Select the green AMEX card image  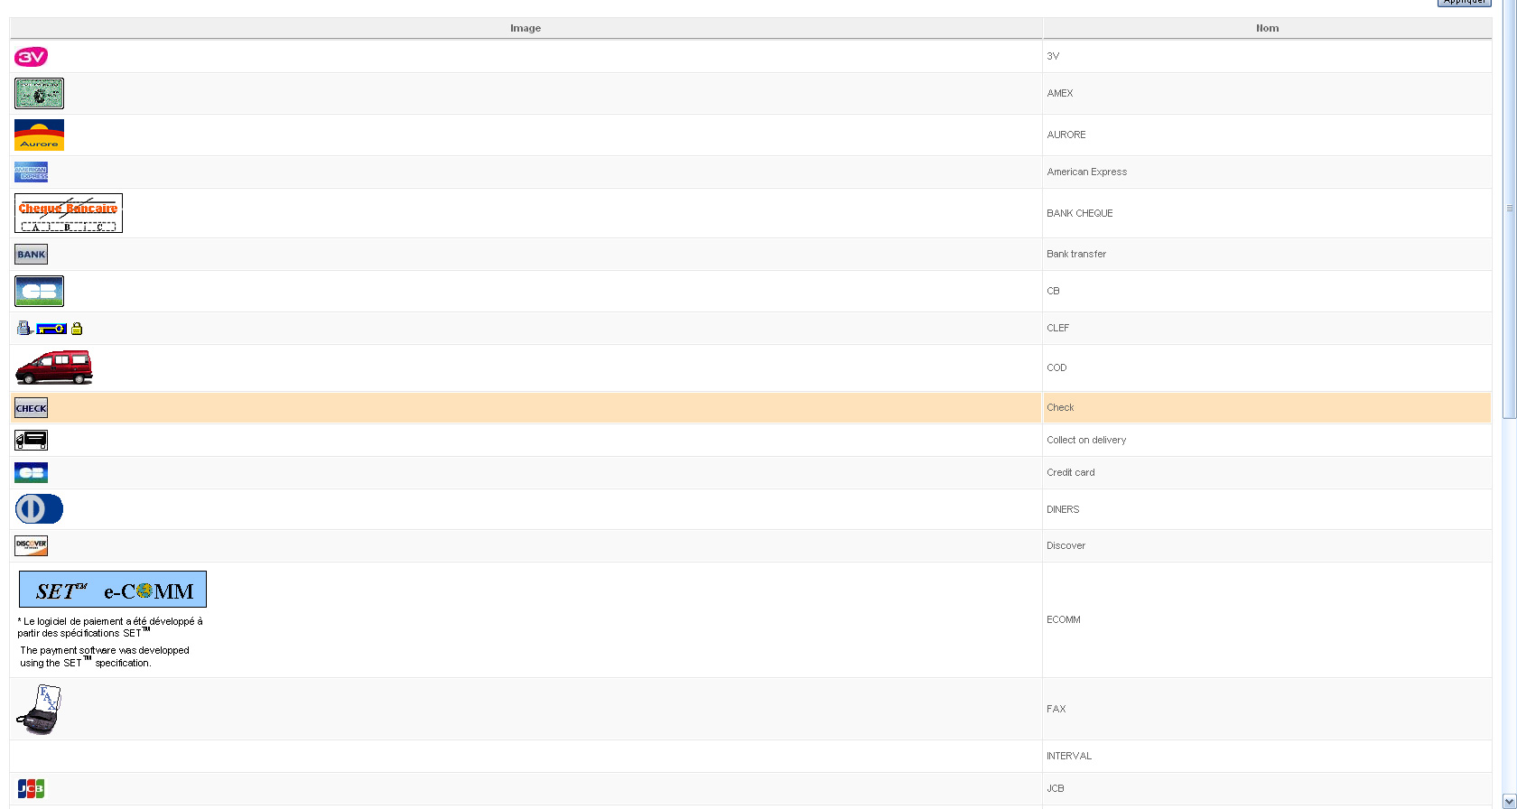pyautogui.click(x=39, y=93)
